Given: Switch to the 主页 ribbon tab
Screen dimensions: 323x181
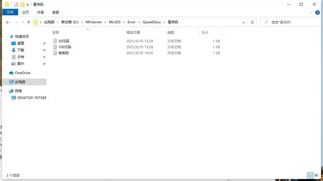Looking at the screenshot, I should 26,12.
